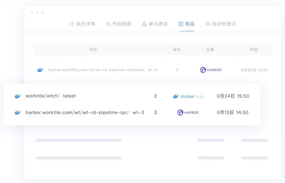Screen dimensions: 285x183
Task: Click the Harbor logo in rpc row
Action: (188, 112)
